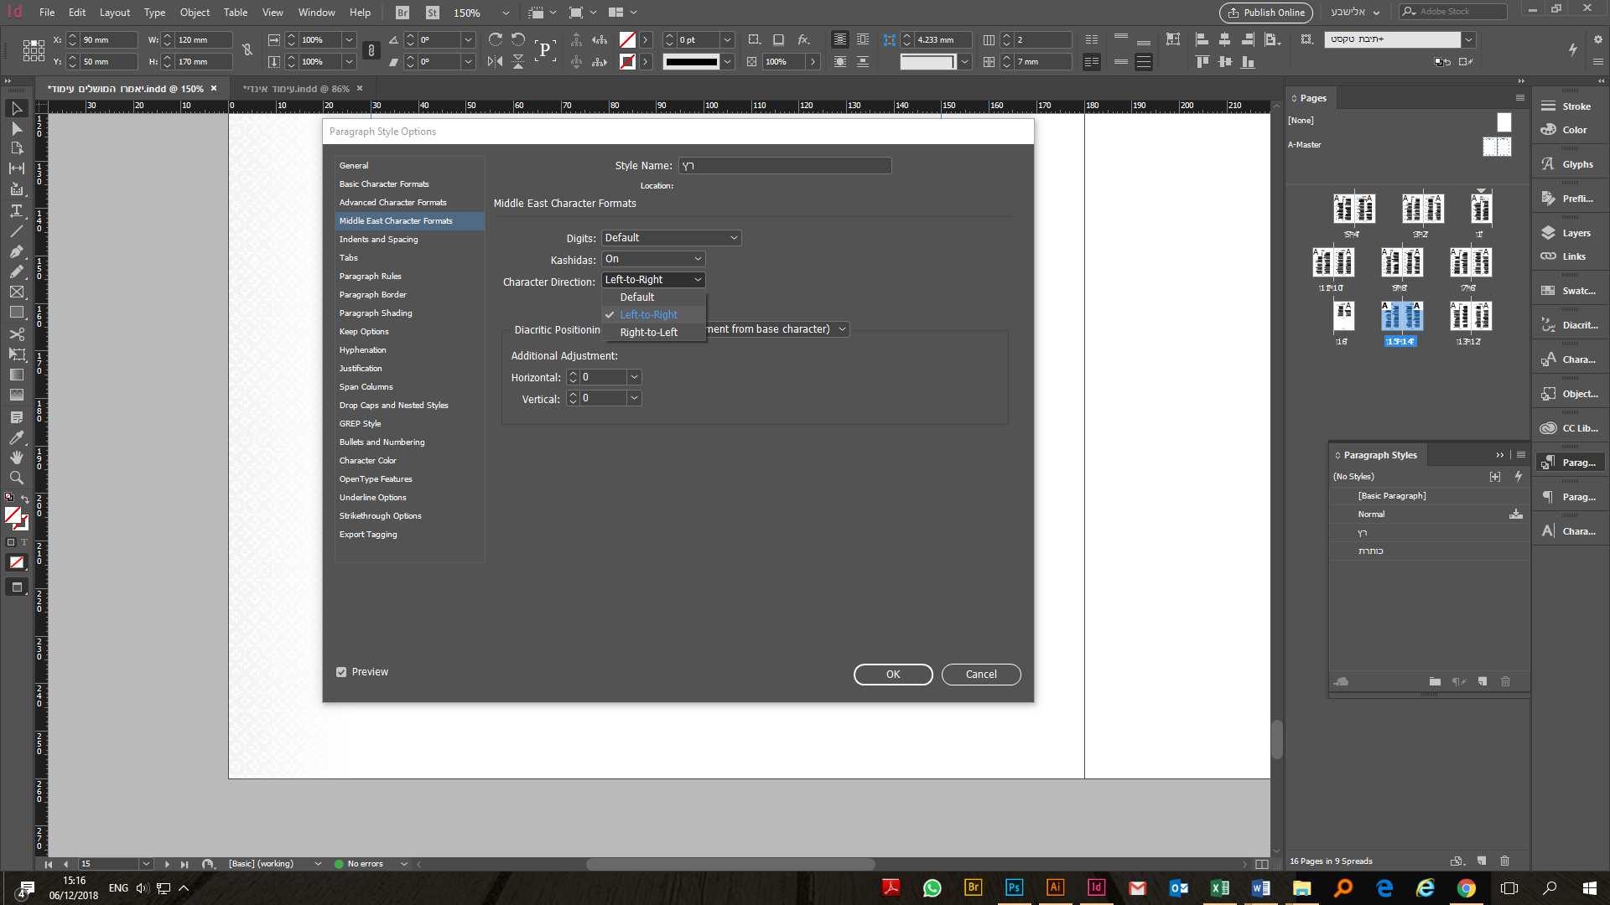This screenshot has width=1610, height=905.
Task: Choose Default in Character Direction list
Action: 637,297
